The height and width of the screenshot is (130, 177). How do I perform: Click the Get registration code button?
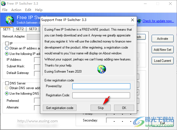click(x=60, y=108)
